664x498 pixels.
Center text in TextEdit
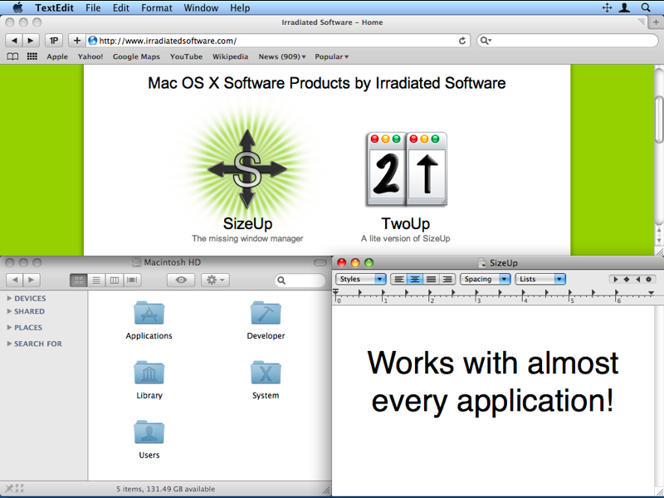pyautogui.click(x=415, y=279)
